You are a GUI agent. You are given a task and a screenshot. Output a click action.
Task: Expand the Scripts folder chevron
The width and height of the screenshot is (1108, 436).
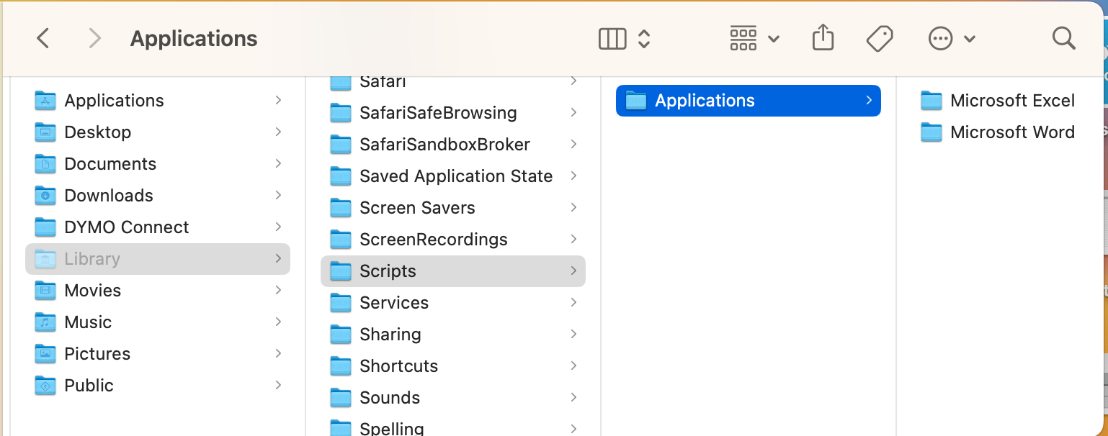pyautogui.click(x=573, y=271)
